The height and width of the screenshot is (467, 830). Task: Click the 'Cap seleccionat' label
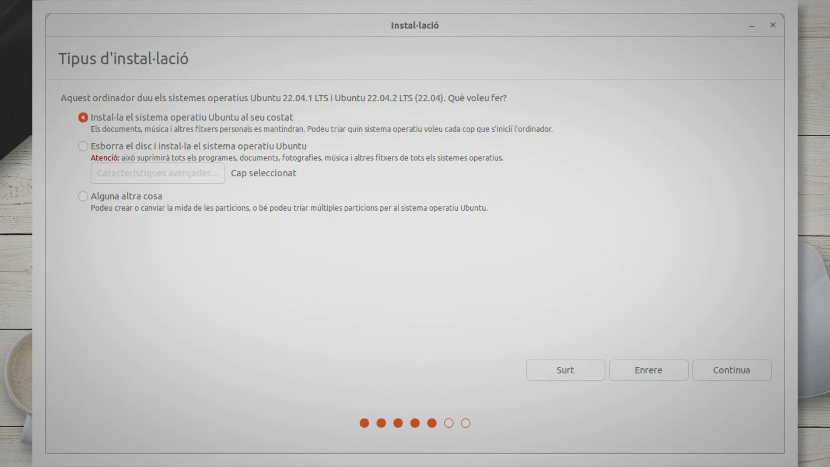click(x=263, y=173)
